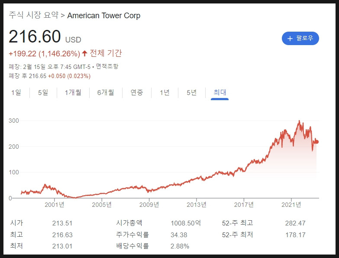The width and height of the screenshot is (339, 258).
Task: Click the 2001년 label on chart axis
Action: (x=55, y=205)
